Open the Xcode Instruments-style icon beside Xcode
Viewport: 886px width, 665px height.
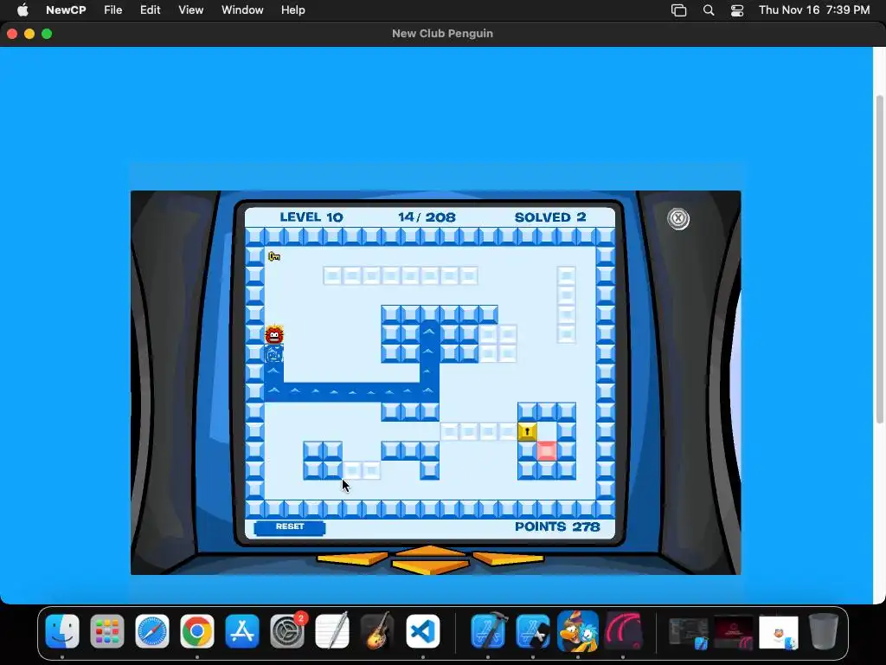coord(533,631)
